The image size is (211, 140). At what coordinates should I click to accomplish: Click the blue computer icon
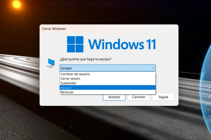[x=51, y=63]
